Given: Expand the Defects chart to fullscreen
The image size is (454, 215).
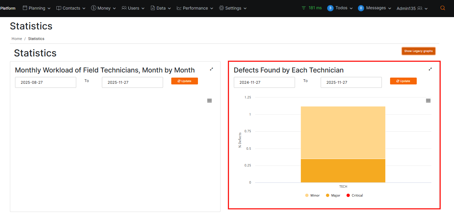Looking at the screenshot, I should coord(430,69).
